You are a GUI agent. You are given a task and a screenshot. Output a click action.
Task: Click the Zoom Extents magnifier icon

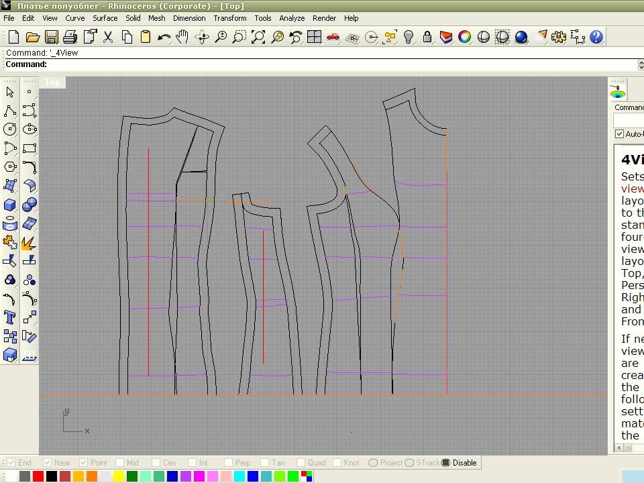coord(258,38)
